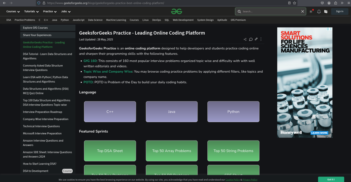Screen dimensions: 351x182
Task: Open GfG Premium in the topic bar
Action: (x=238, y=20)
